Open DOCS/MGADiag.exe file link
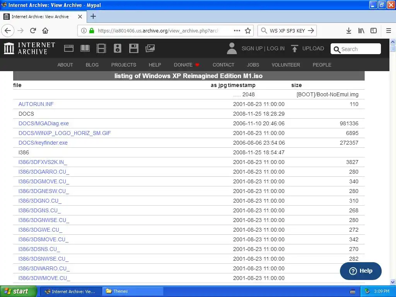 (x=43, y=123)
